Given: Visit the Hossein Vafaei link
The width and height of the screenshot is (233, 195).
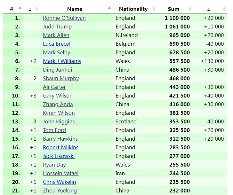Looking at the screenshot, I should (x=61, y=173).
